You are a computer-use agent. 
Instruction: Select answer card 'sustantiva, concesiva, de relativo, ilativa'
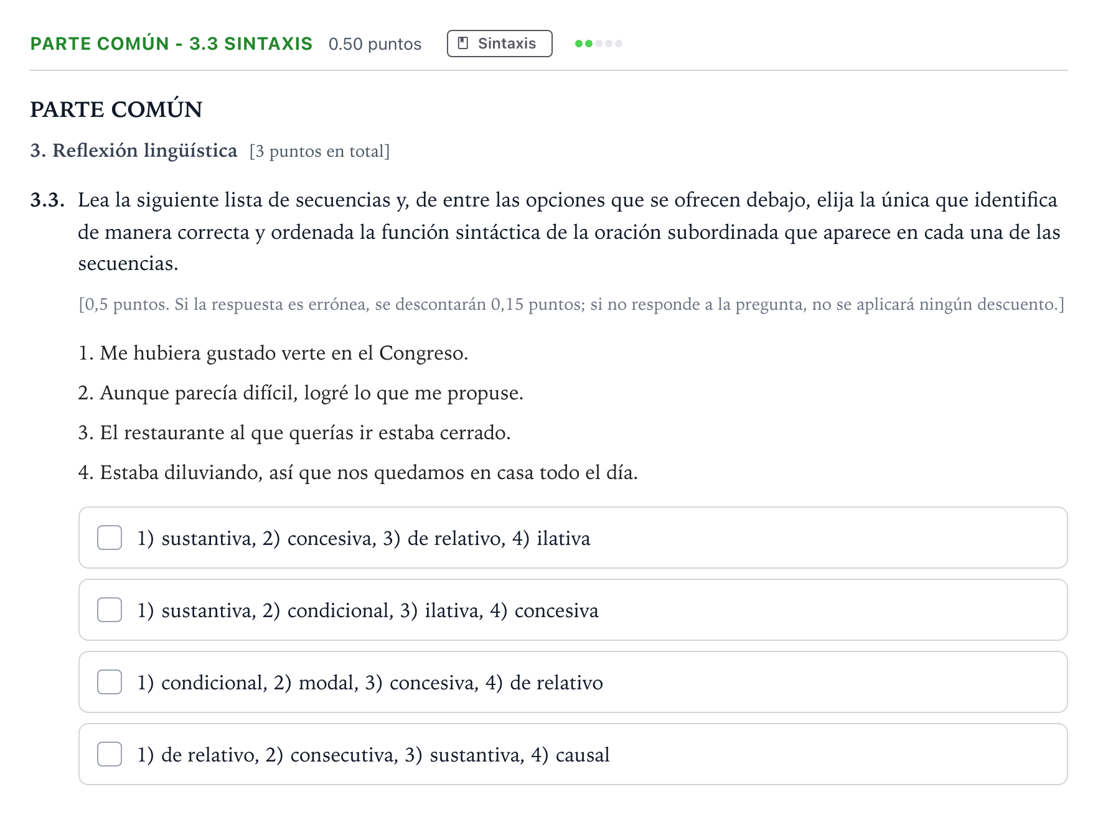(x=573, y=538)
